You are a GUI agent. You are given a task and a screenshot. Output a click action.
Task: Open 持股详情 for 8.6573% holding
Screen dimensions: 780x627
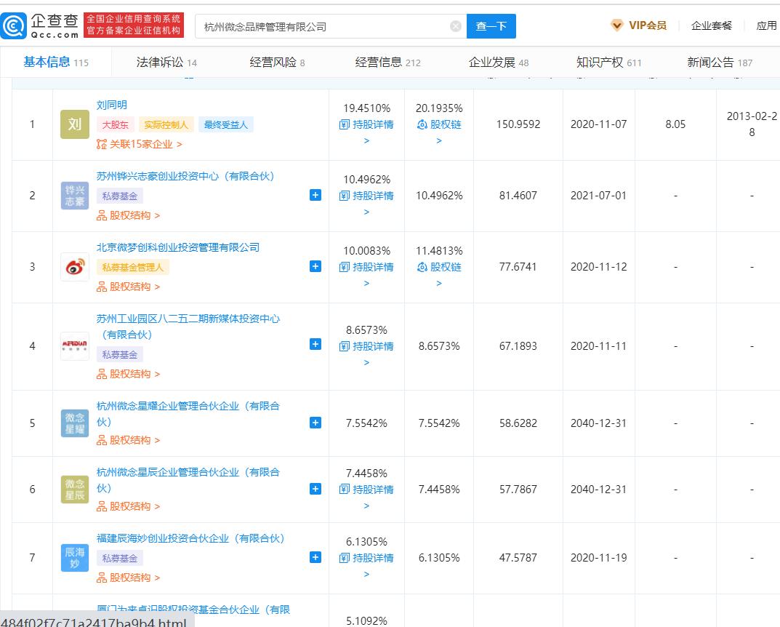366,346
